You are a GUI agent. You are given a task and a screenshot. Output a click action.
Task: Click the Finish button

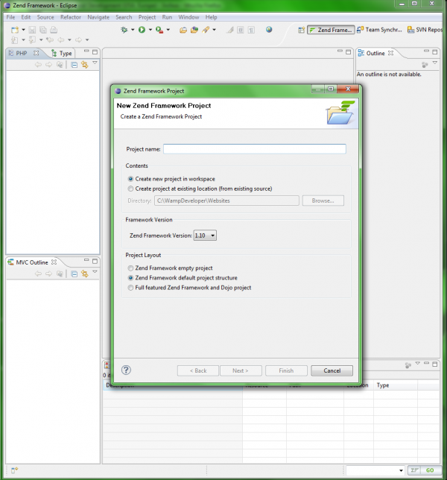(x=286, y=370)
